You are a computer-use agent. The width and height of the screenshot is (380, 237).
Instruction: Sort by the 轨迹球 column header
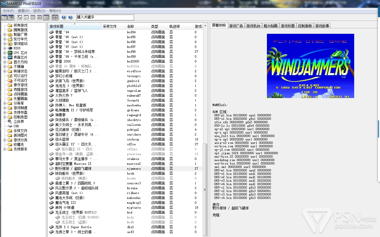click(181, 26)
